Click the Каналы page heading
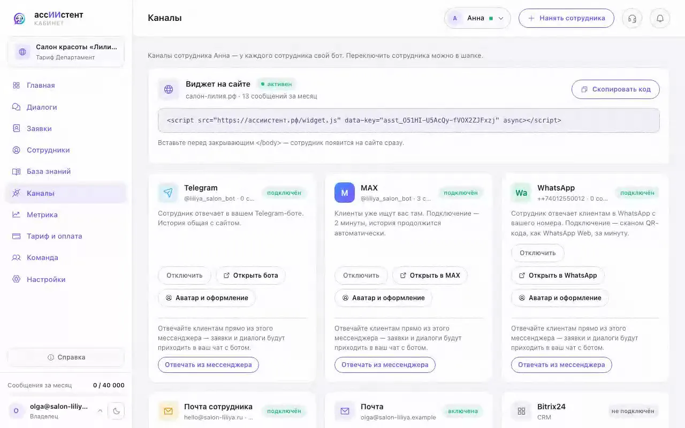 pos(165,18)
